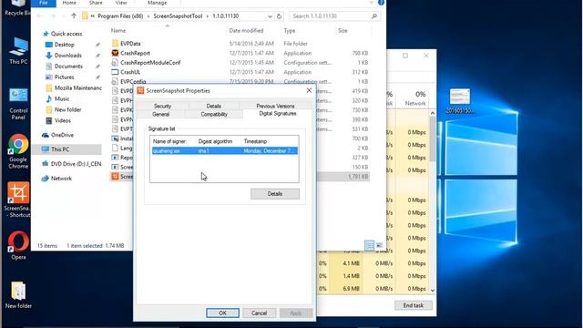The height and width of the screenshot is (328, 583).
Task: Open Control Panel desktop icon
Action: point(18,104)
